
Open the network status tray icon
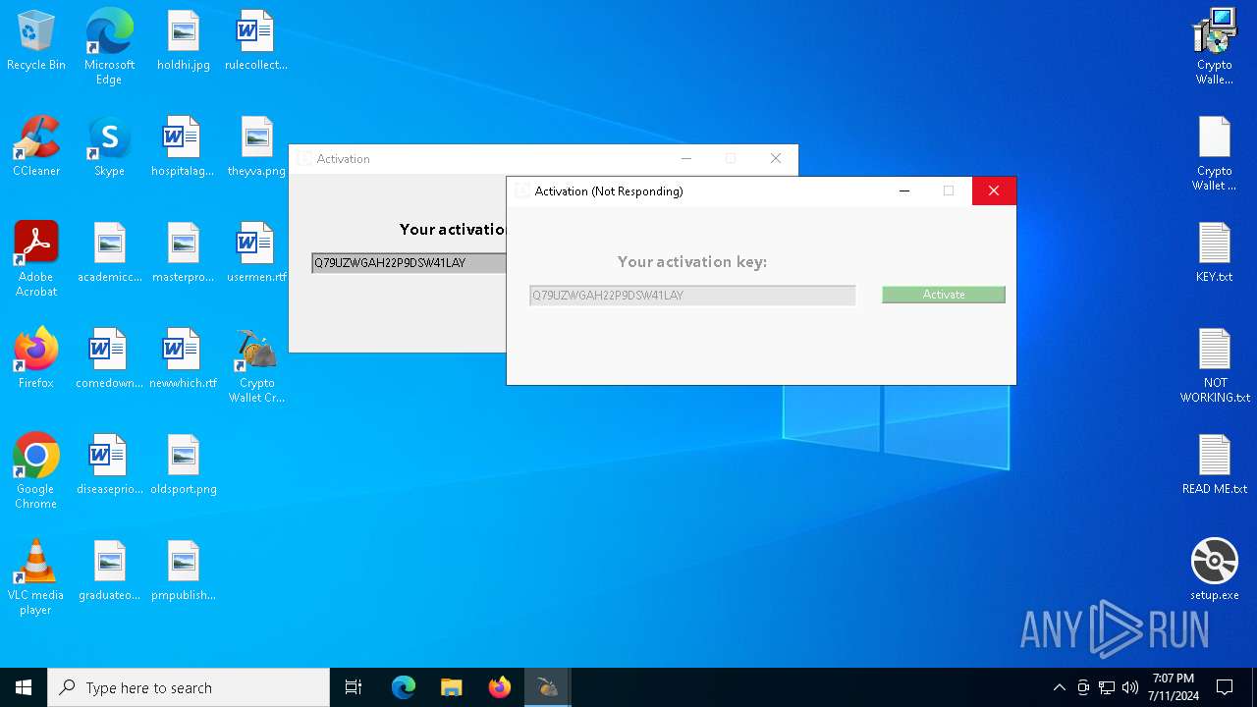pyautogui.click(x=1107, y=687)
